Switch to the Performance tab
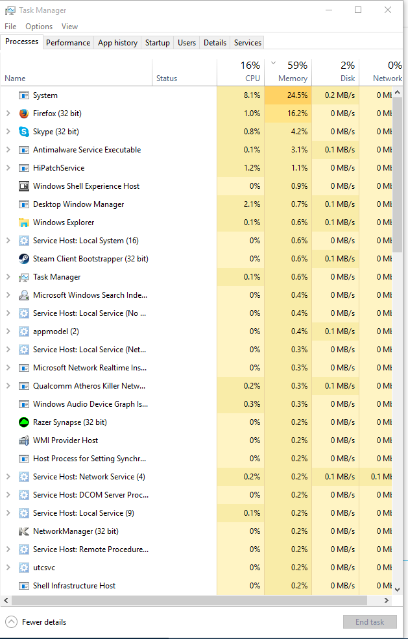 click(x=68, y=43)
